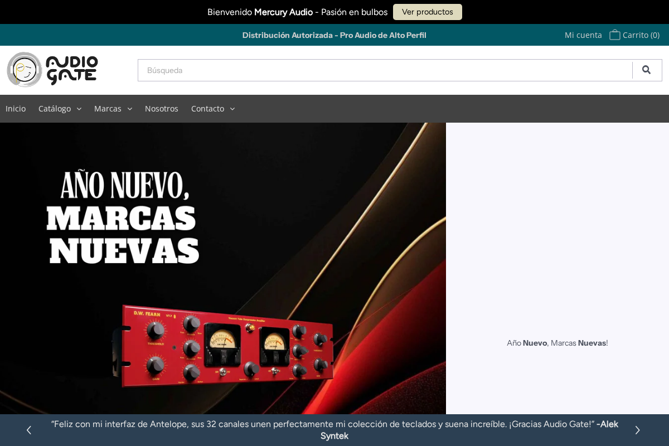Screen dimensions: 669x446
Task: Advance the testimonial carousel with the right arrow
Action: pyautogui.click(x=637, y=430)
